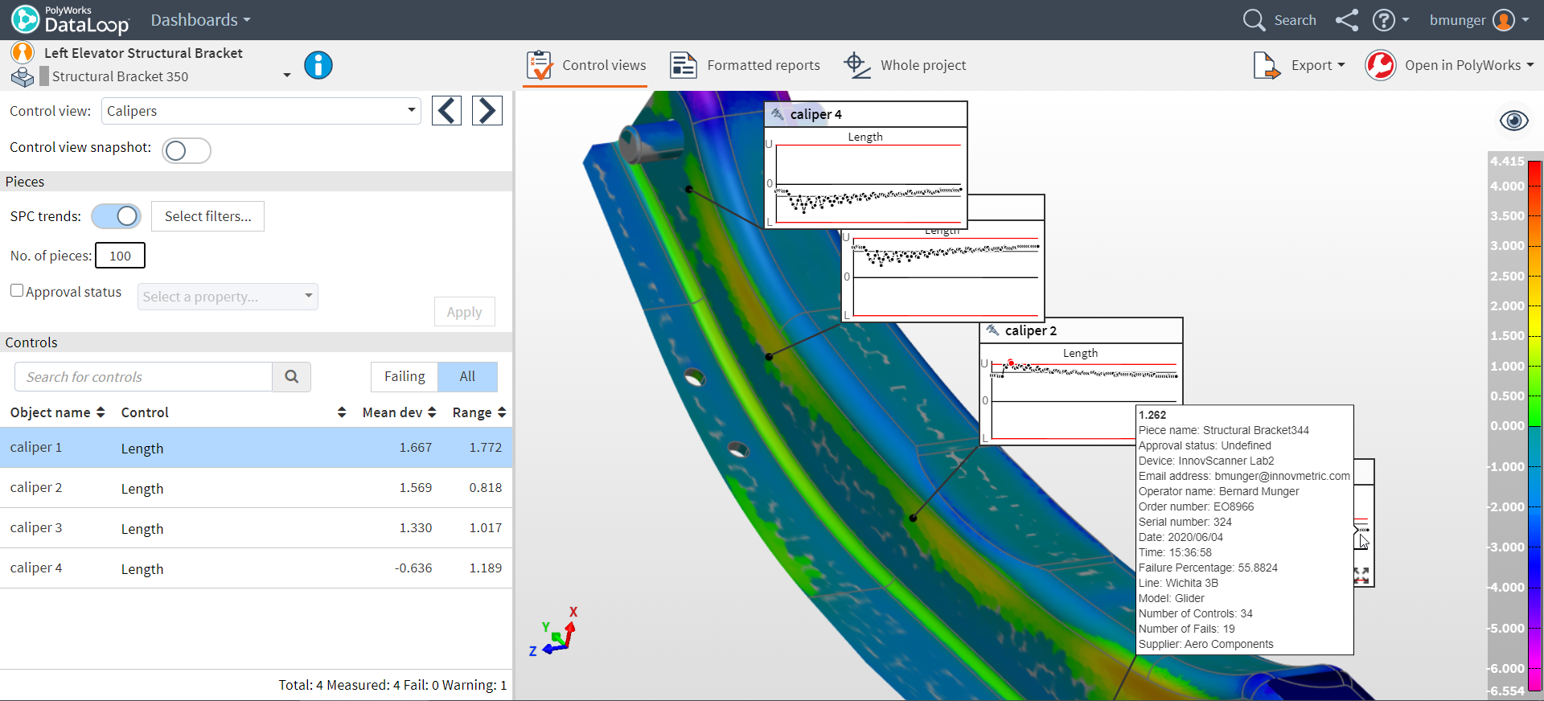The image size is (1544, 701).
Task: Click the Search icon in top bar
Action: [1254, 20]
